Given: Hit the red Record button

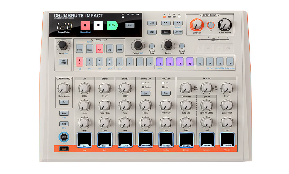Looking at the screenshot, I should (x=85, y=25).
